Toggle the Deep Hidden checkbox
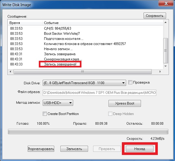 tap(110, 114)
